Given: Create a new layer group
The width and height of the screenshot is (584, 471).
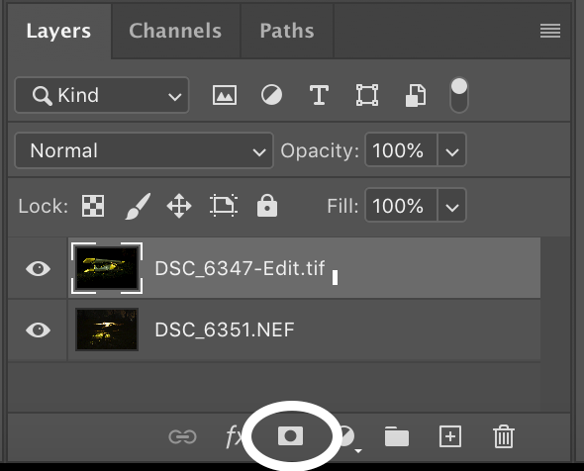Looking at the screenshot, I should (x=397, y=436).
